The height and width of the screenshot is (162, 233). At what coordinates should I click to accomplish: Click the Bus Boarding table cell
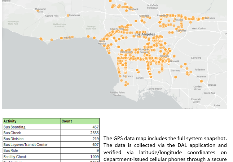pos(14,127)
